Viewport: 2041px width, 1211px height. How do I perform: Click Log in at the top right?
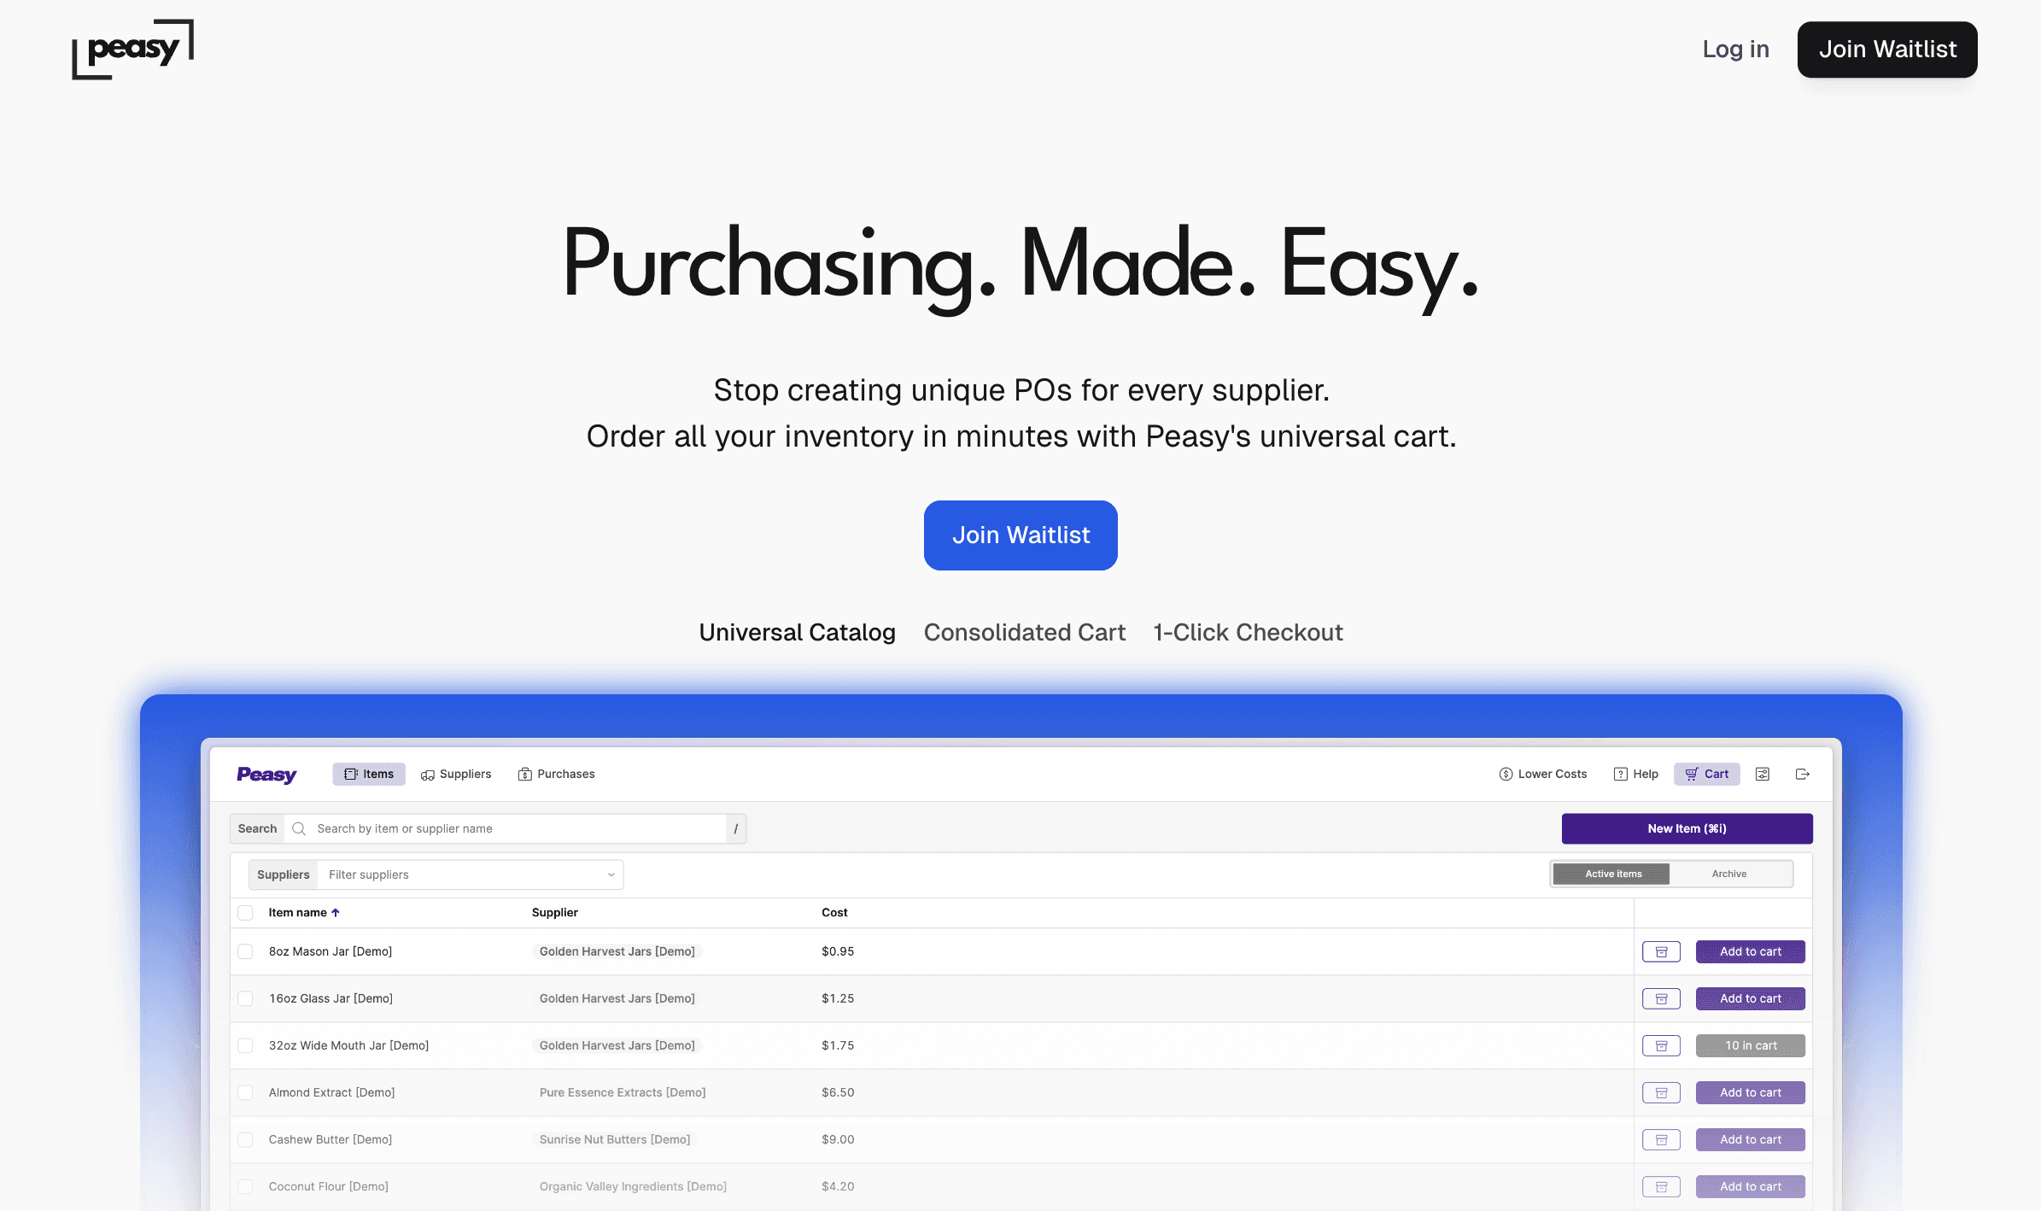coord(1735,49)
